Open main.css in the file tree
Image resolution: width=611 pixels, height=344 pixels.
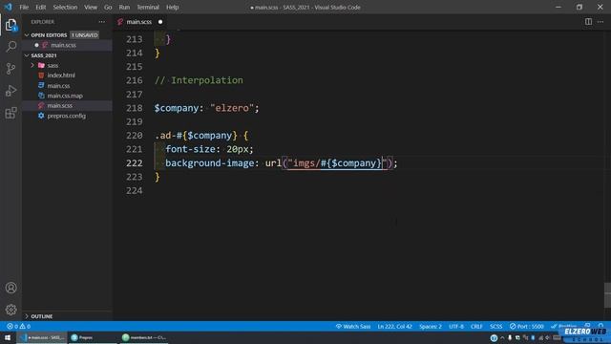click(68, 85)
